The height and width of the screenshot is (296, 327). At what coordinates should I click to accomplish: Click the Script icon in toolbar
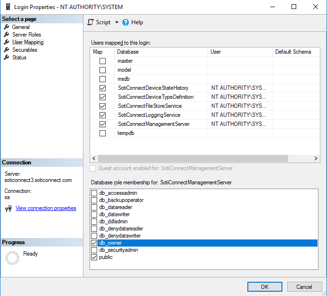coord(91,22)
